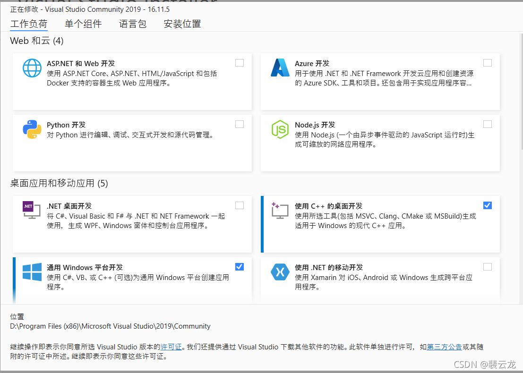
Task: Check the .NET 桌面开发 checkbox
Action: point(240,206)
